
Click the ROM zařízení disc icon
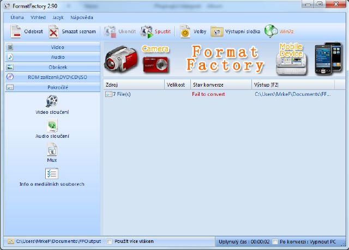pos(10,77)
